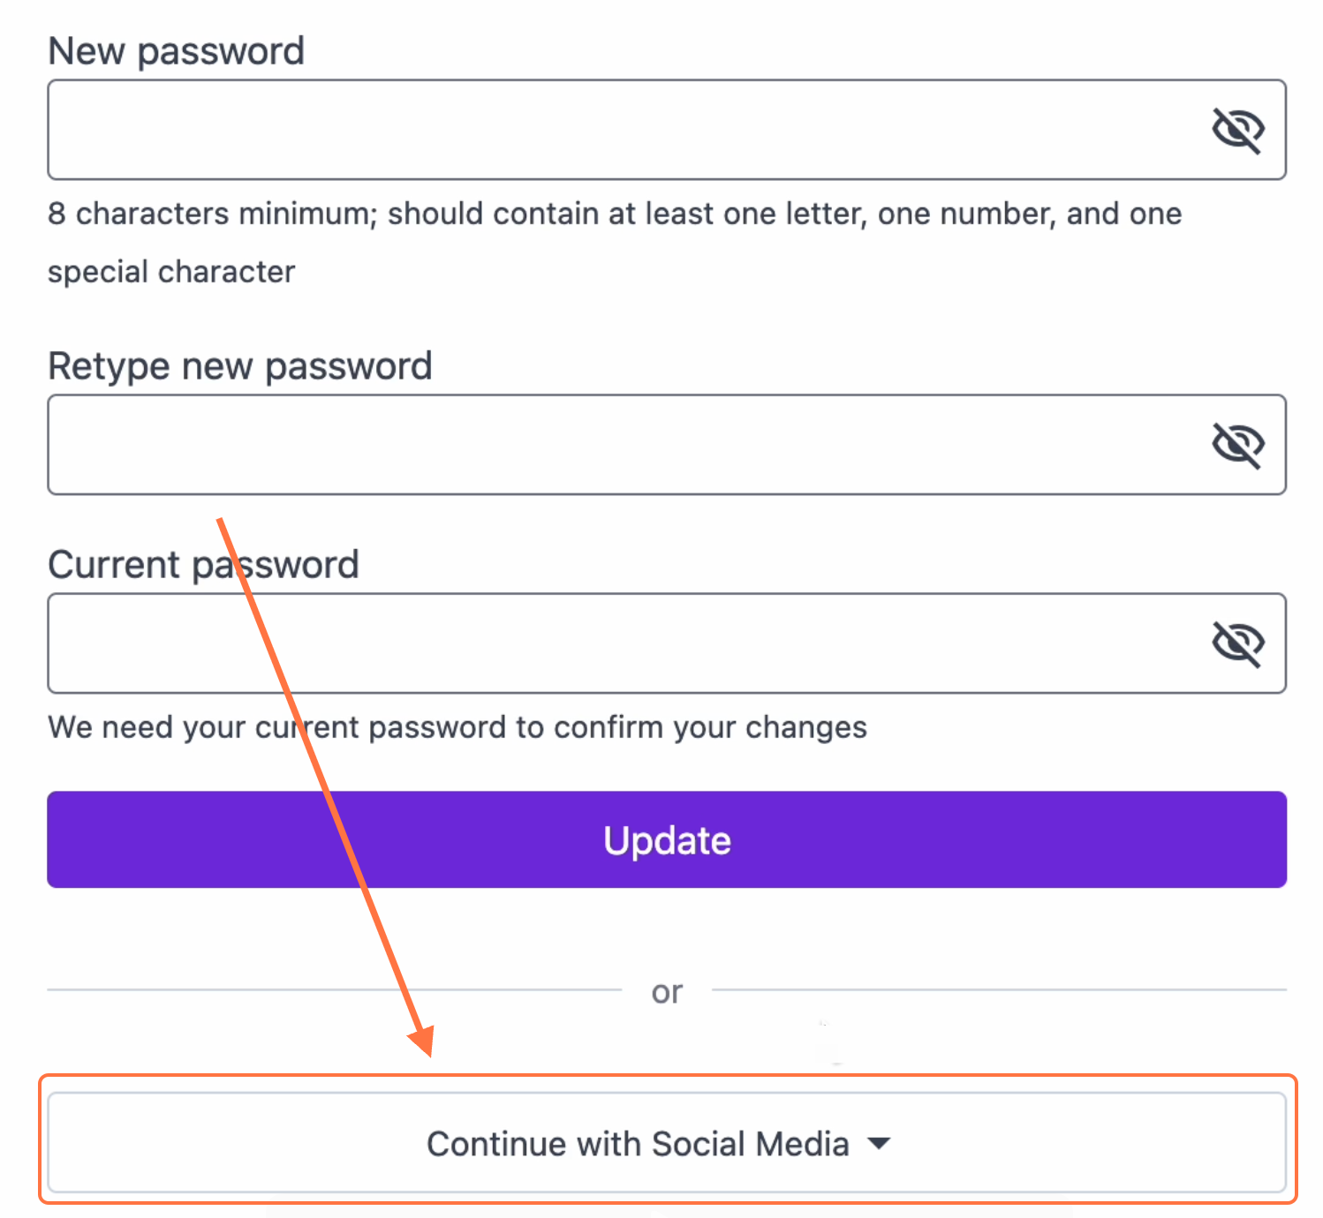The height and width of the screenshot is (1218, 1323).
Task: Focus the Retype new password field
Action: point(618,445)
